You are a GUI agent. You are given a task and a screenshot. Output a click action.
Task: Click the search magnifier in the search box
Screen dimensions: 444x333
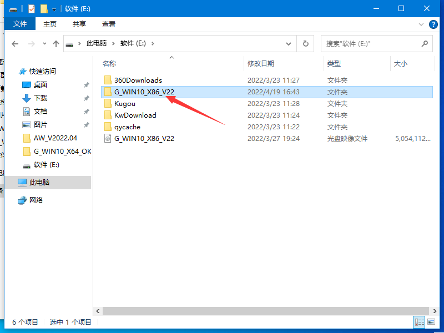pyautogui.click(x=425, y=43)
